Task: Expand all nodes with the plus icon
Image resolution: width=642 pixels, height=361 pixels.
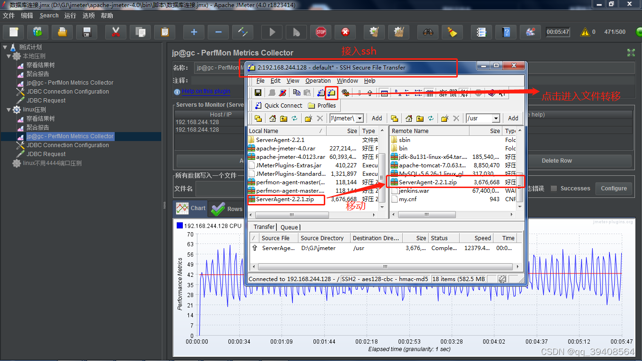Action: tap(194, 32)
